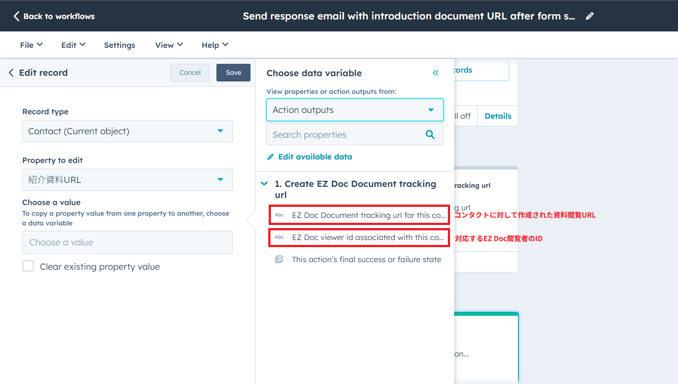Click the success or failure state checkbox icon
Viewport: 678px width, 384px height.
(x=279, y=260)
